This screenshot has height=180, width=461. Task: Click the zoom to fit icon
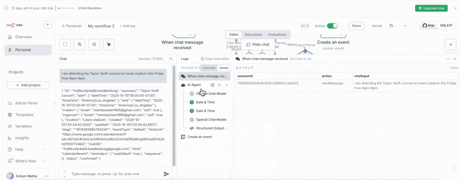[x=65, y=44]
